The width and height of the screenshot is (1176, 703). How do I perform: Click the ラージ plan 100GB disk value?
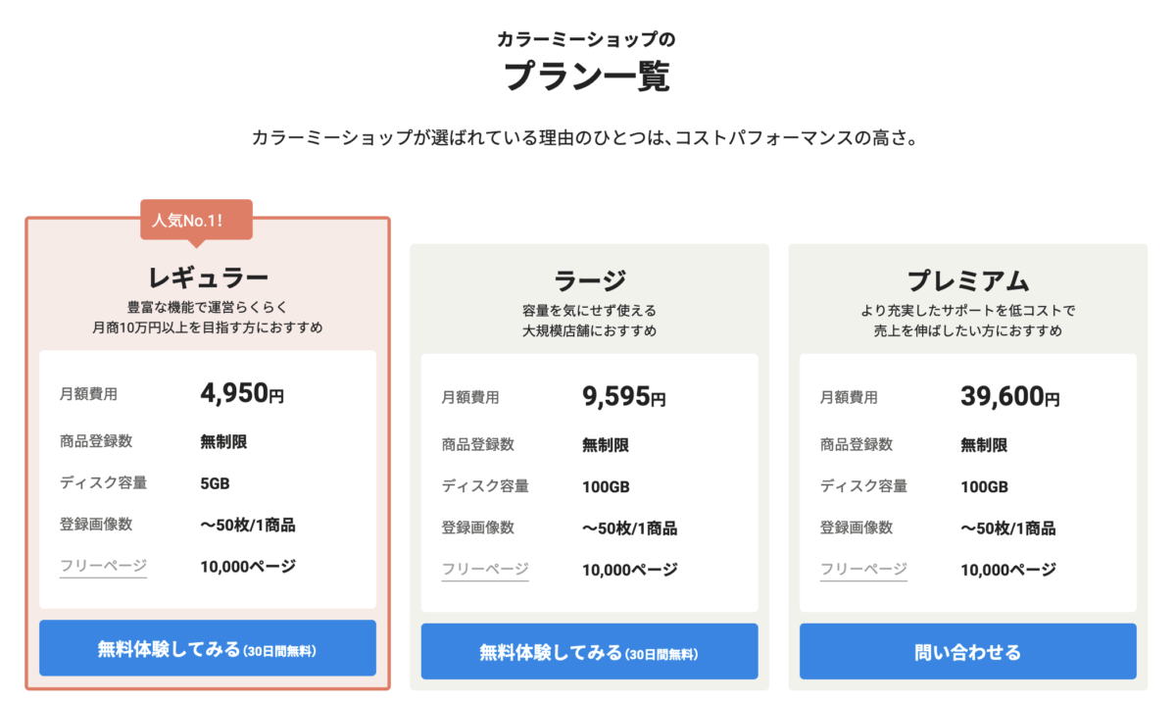tap(606, 486)
